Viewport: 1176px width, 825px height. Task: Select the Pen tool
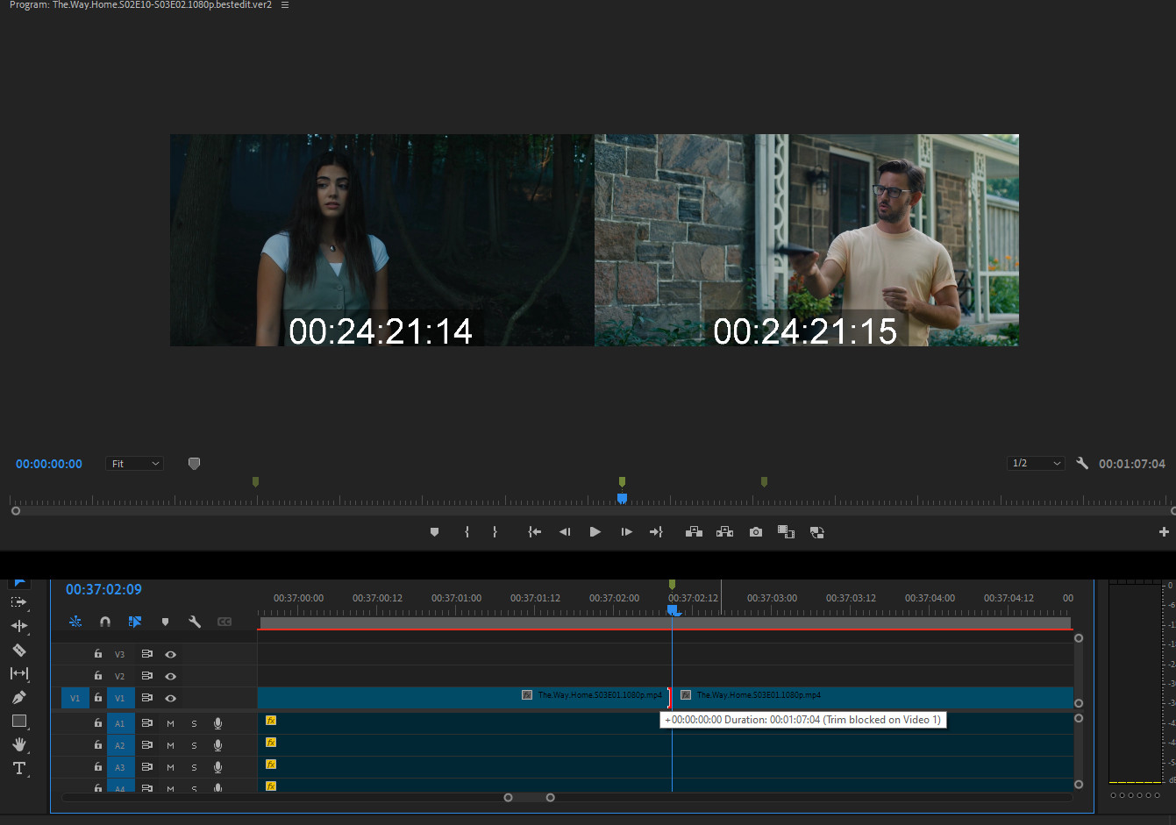coord(18,697)
